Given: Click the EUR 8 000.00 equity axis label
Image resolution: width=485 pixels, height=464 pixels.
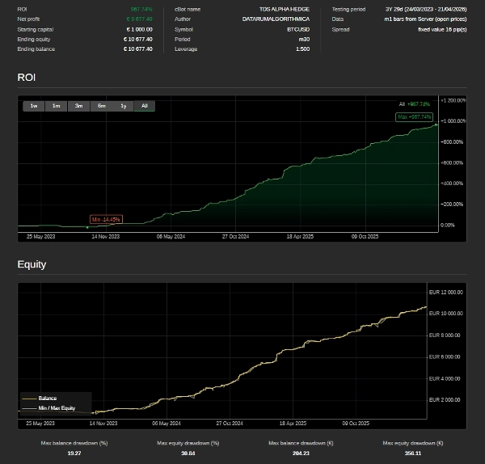Looking at the screenshot, I should point(445,335).
